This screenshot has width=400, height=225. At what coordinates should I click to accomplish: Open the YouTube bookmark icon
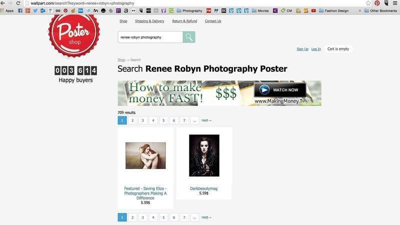pyautogui.click(x=313, y=10)
